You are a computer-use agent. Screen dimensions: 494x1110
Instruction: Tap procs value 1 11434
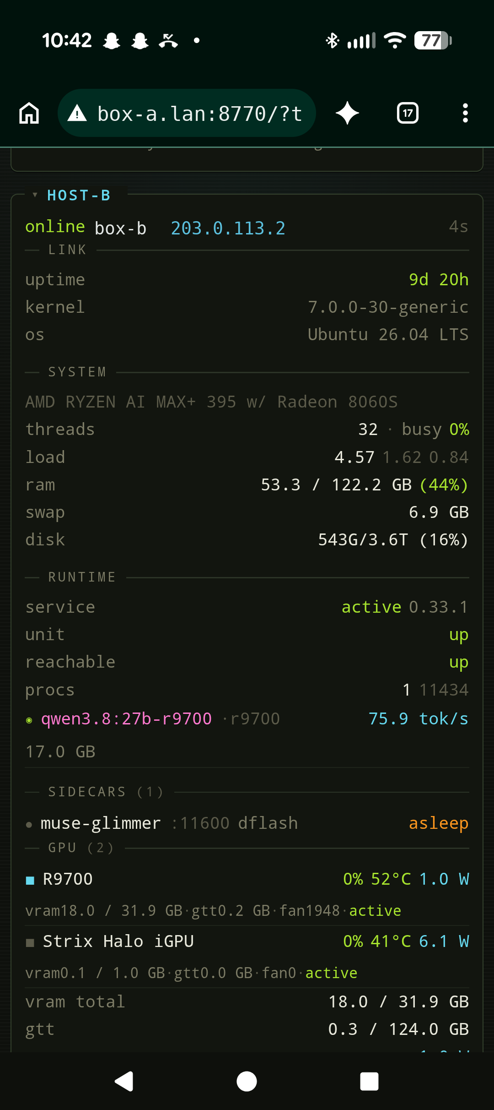point(435,690)
